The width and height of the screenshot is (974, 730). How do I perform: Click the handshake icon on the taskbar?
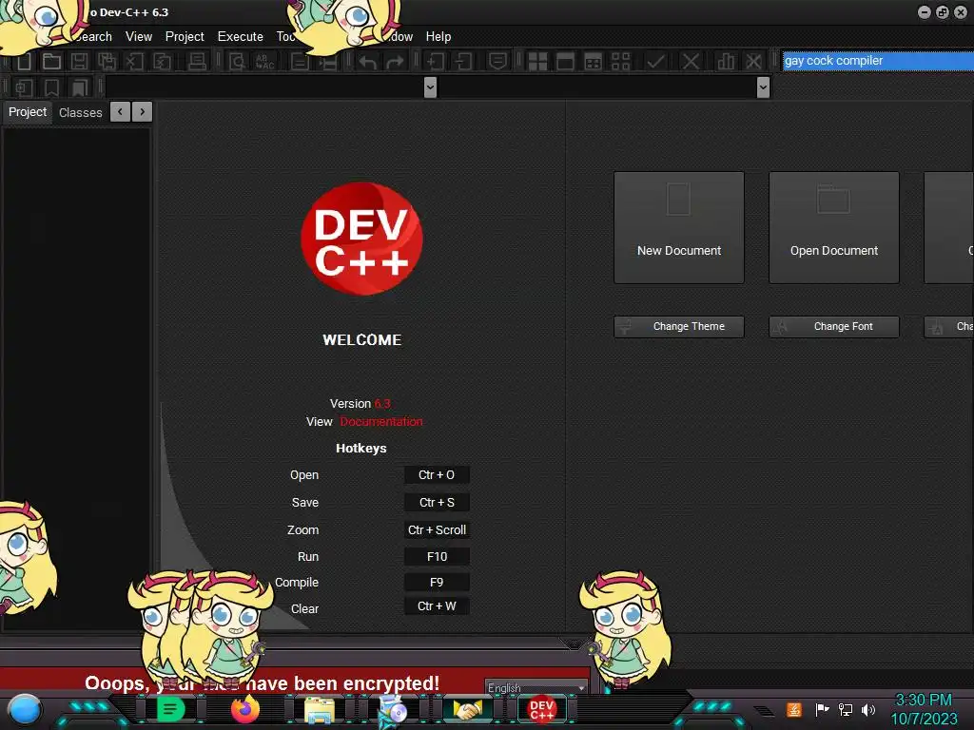coord(468,709)
